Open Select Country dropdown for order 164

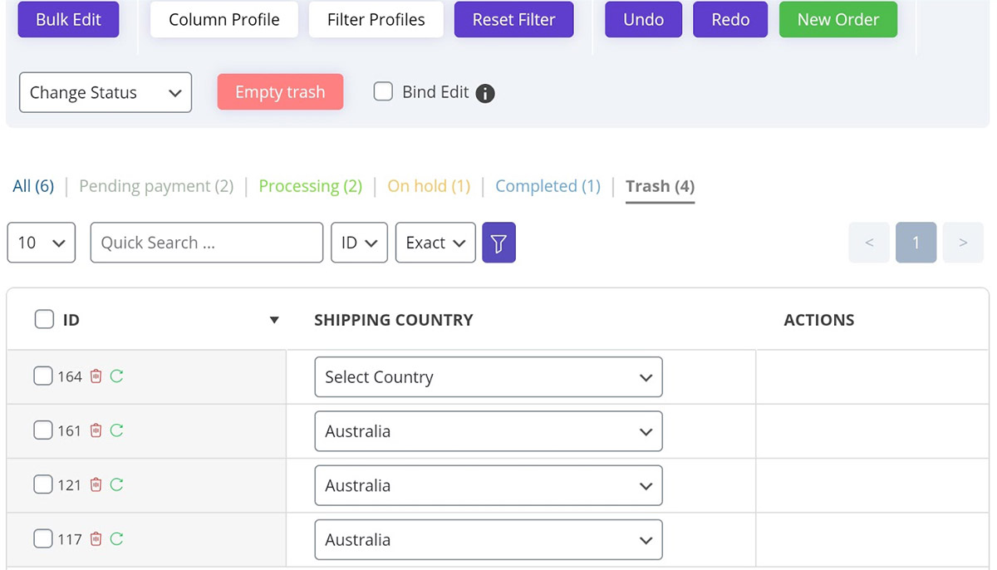(489, 377)
